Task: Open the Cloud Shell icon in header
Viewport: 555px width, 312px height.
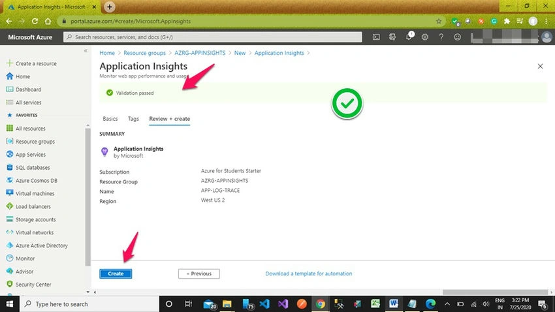Action: tap(376, 37)
